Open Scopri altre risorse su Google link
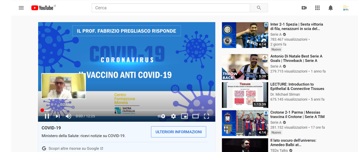The width and height of the screenshot is (358, 152). pos(74,148)
